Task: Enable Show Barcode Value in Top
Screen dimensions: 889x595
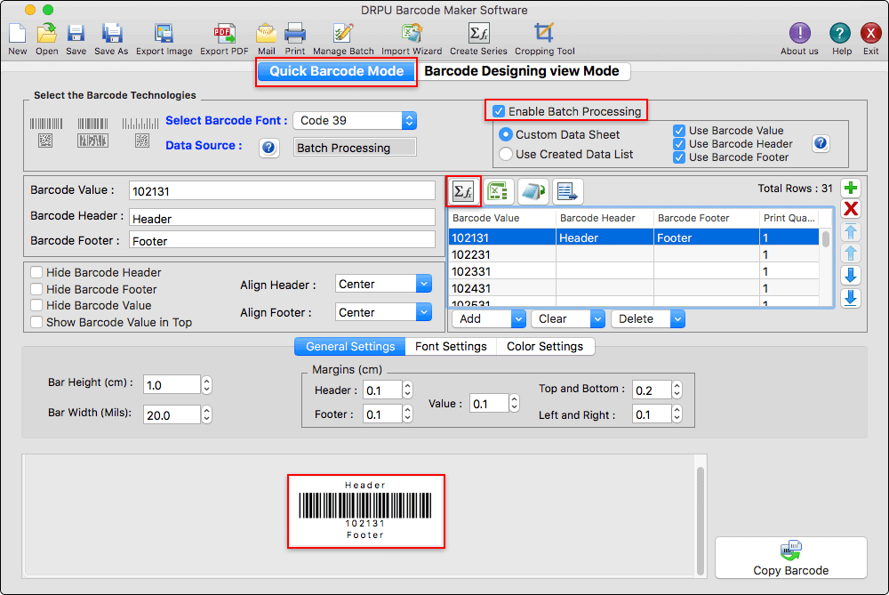Action: (x=36, y=322)
